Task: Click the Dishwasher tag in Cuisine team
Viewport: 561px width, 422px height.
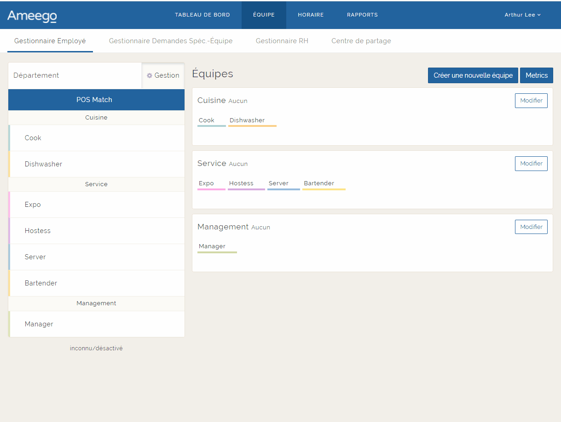Action: tap(247, 120)
